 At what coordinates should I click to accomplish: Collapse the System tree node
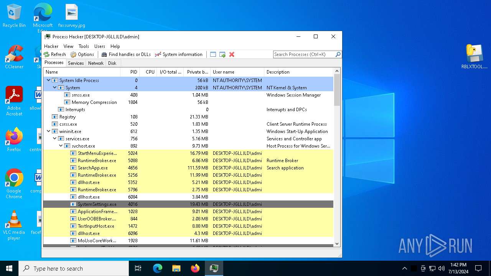(x=54, y=88)
